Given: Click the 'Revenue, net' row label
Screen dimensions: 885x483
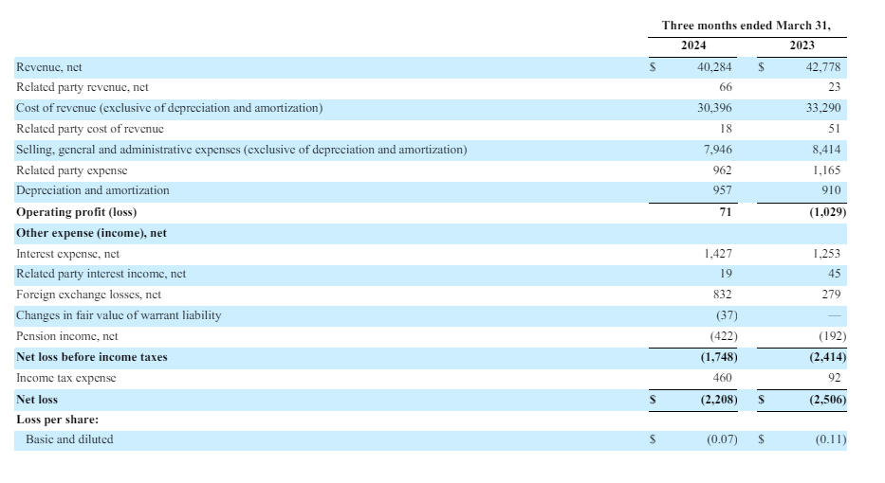Looking at the screenshot, I should click(x=49, y=67).
